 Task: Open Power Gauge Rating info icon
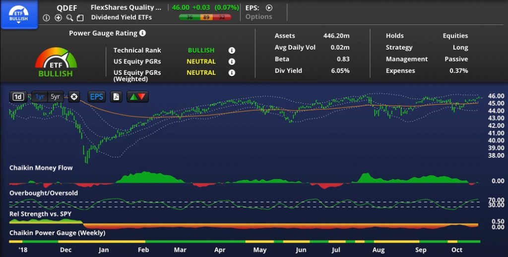(142, 33)
